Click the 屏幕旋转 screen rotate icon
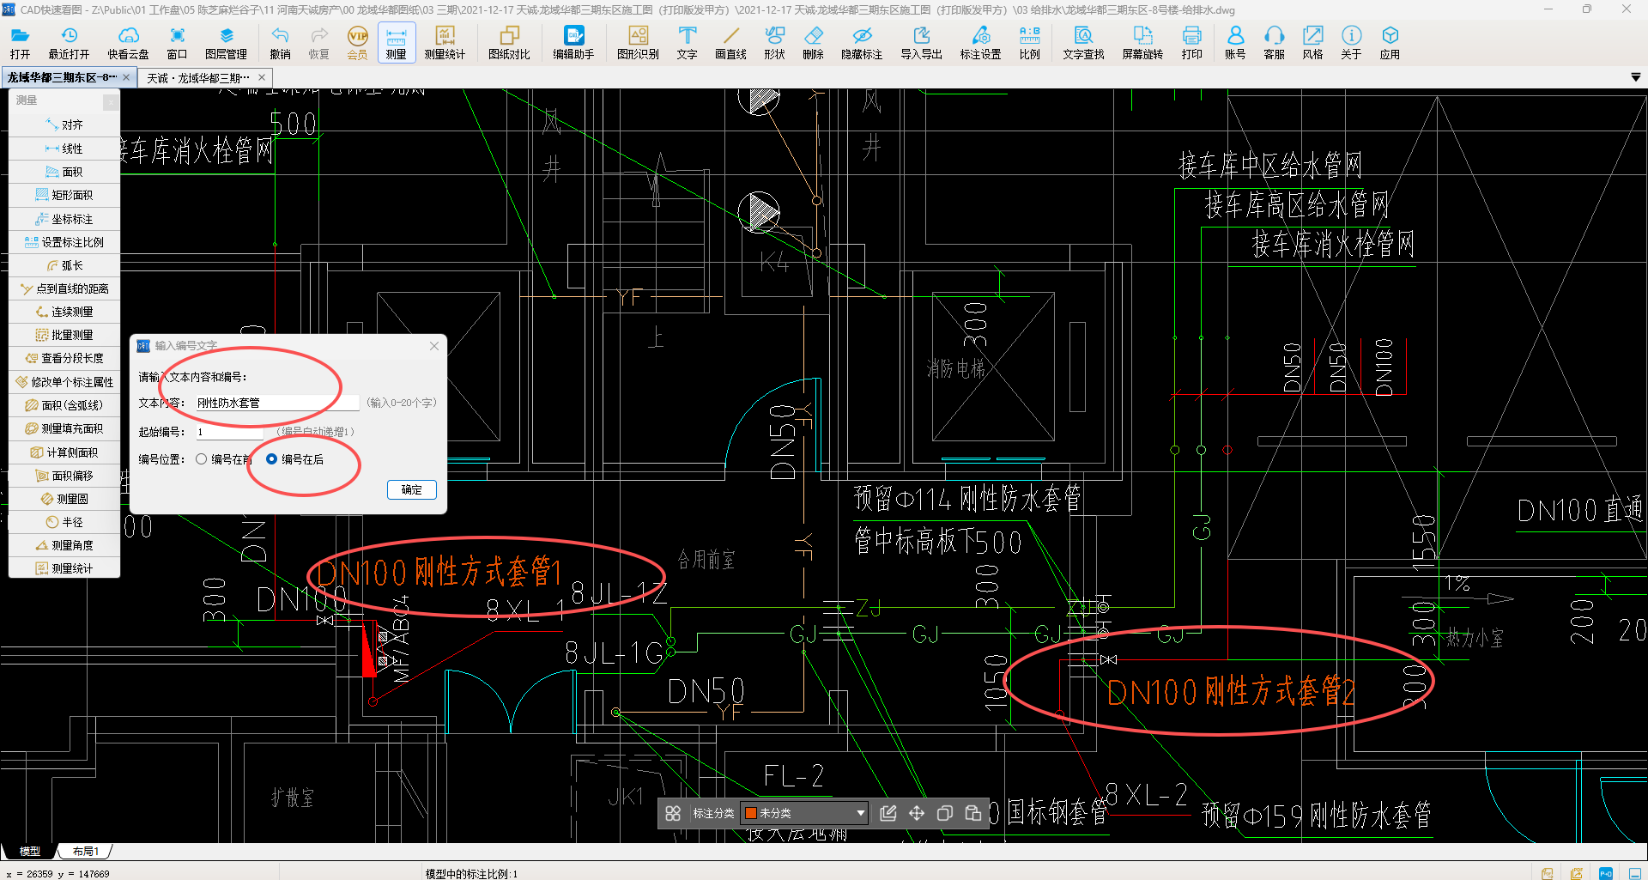The image size is (1648, 880). (1142, 42)
